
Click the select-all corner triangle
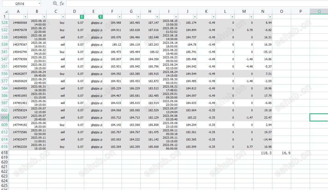click(x=6, y=12)
